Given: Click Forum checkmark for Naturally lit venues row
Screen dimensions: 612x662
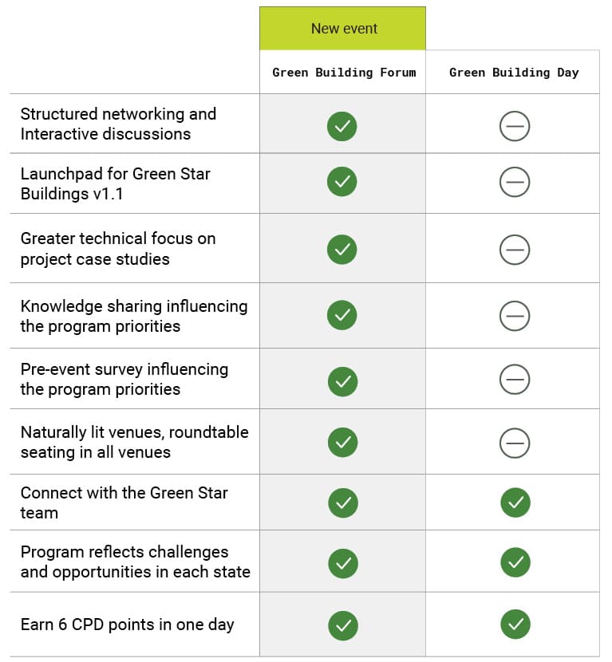Looking at the screenshot, I should tap(342, 443).
